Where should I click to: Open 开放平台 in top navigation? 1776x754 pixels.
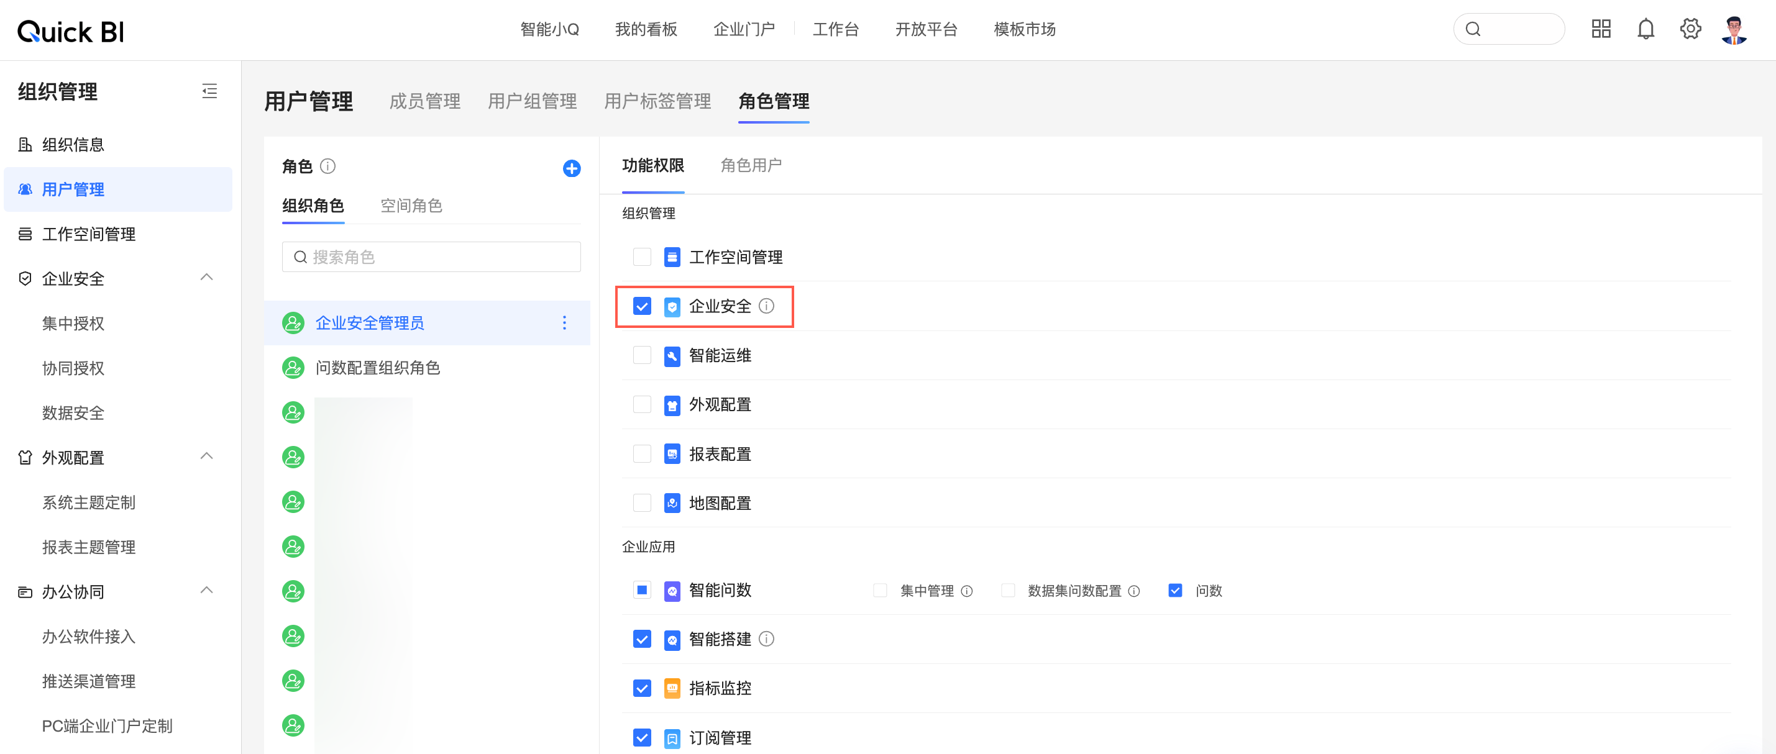click(x=926, y=29)
